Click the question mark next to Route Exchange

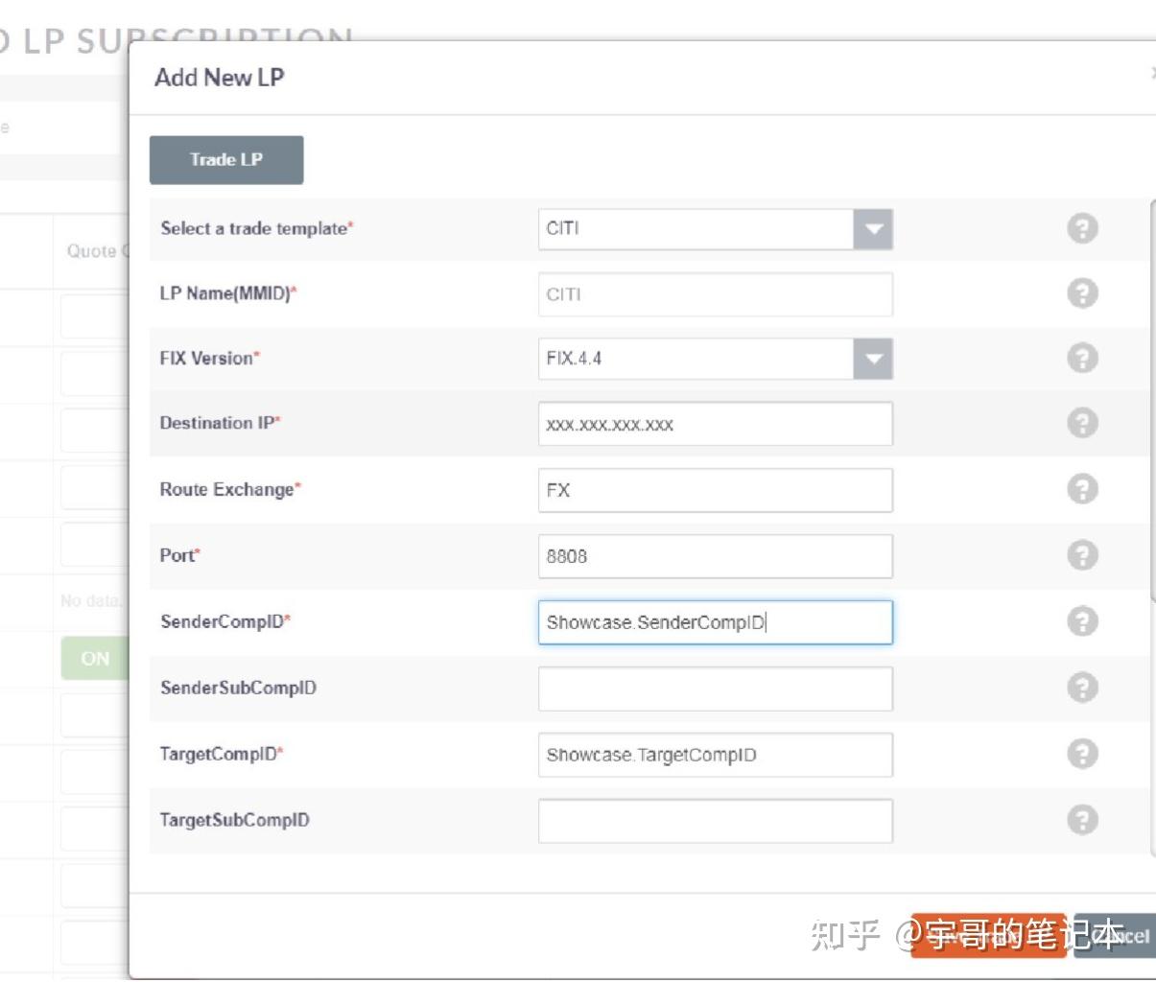(x=1081, y=490)
